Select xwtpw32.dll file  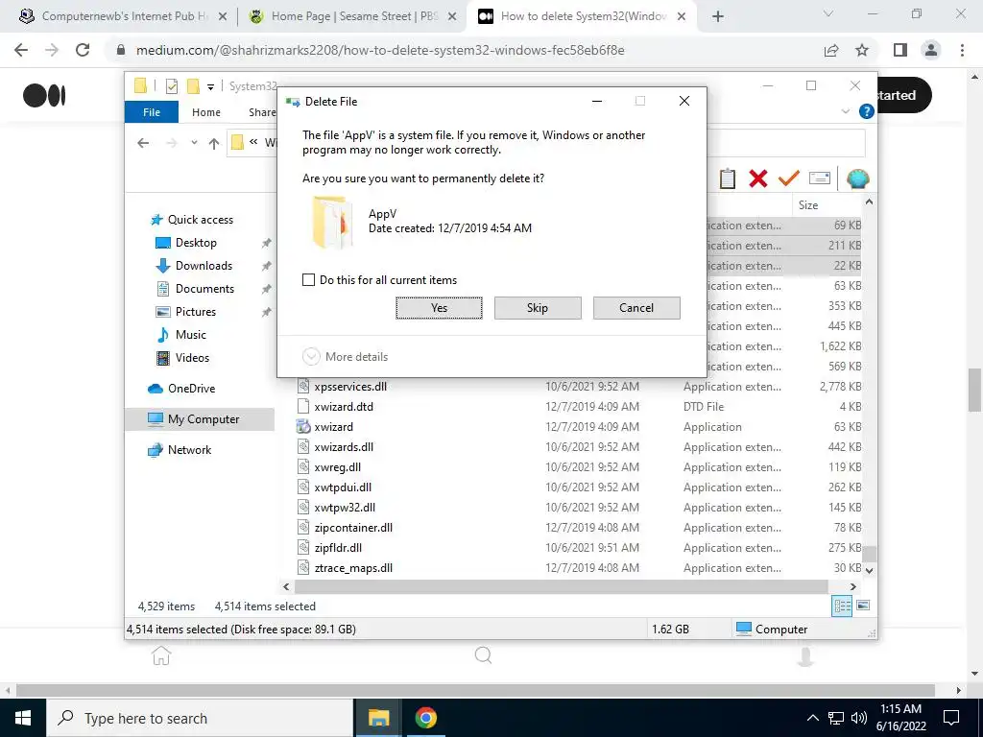tap(345, 507)
